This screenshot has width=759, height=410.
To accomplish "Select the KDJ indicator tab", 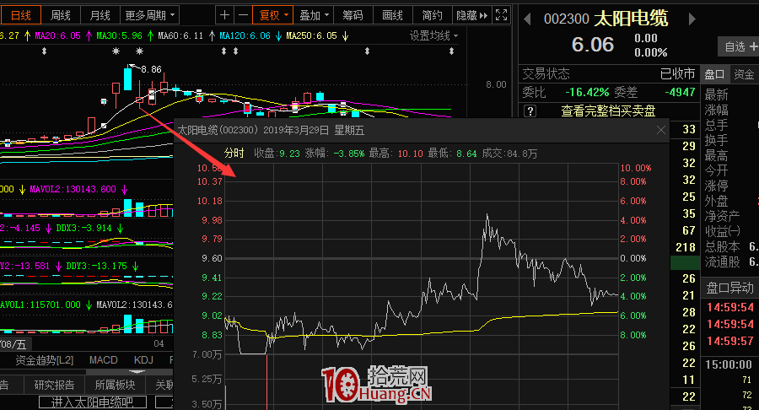I will click(x=143, y=360).
